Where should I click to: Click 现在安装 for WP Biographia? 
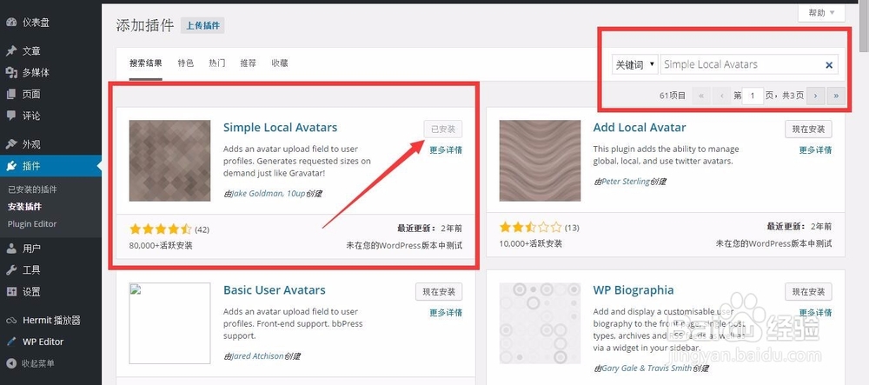808,292
